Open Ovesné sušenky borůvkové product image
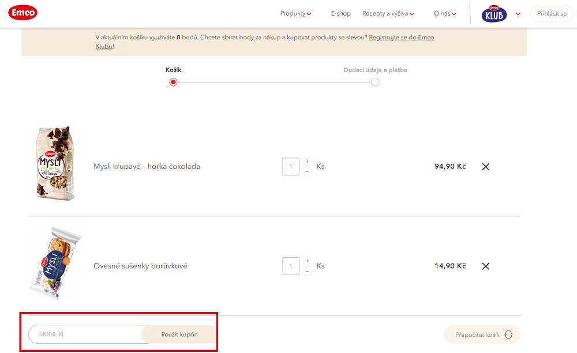The image size is (577, 353). (x=55, y=263)
